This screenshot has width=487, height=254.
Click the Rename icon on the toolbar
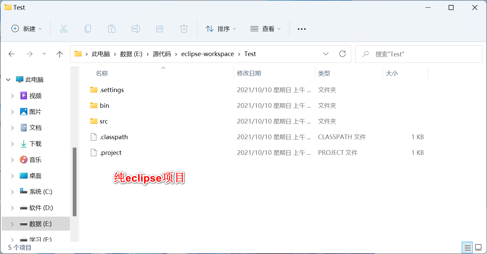click(x=136, y=29)
